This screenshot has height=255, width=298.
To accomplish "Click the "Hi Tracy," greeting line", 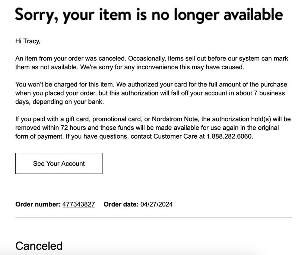I will [x=28, y=41].
